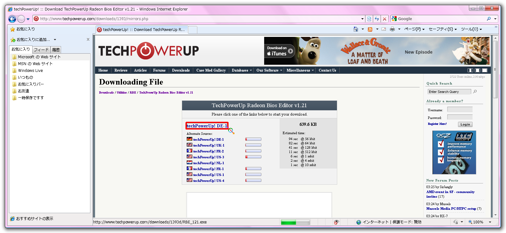This screenshot has width=506, height=233.
Task: Click the Google search magnifier icon
Action: point(489,19)
